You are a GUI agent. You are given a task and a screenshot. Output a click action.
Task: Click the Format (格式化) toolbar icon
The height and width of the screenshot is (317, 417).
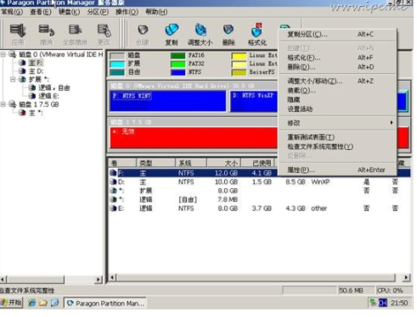point(257,30)
